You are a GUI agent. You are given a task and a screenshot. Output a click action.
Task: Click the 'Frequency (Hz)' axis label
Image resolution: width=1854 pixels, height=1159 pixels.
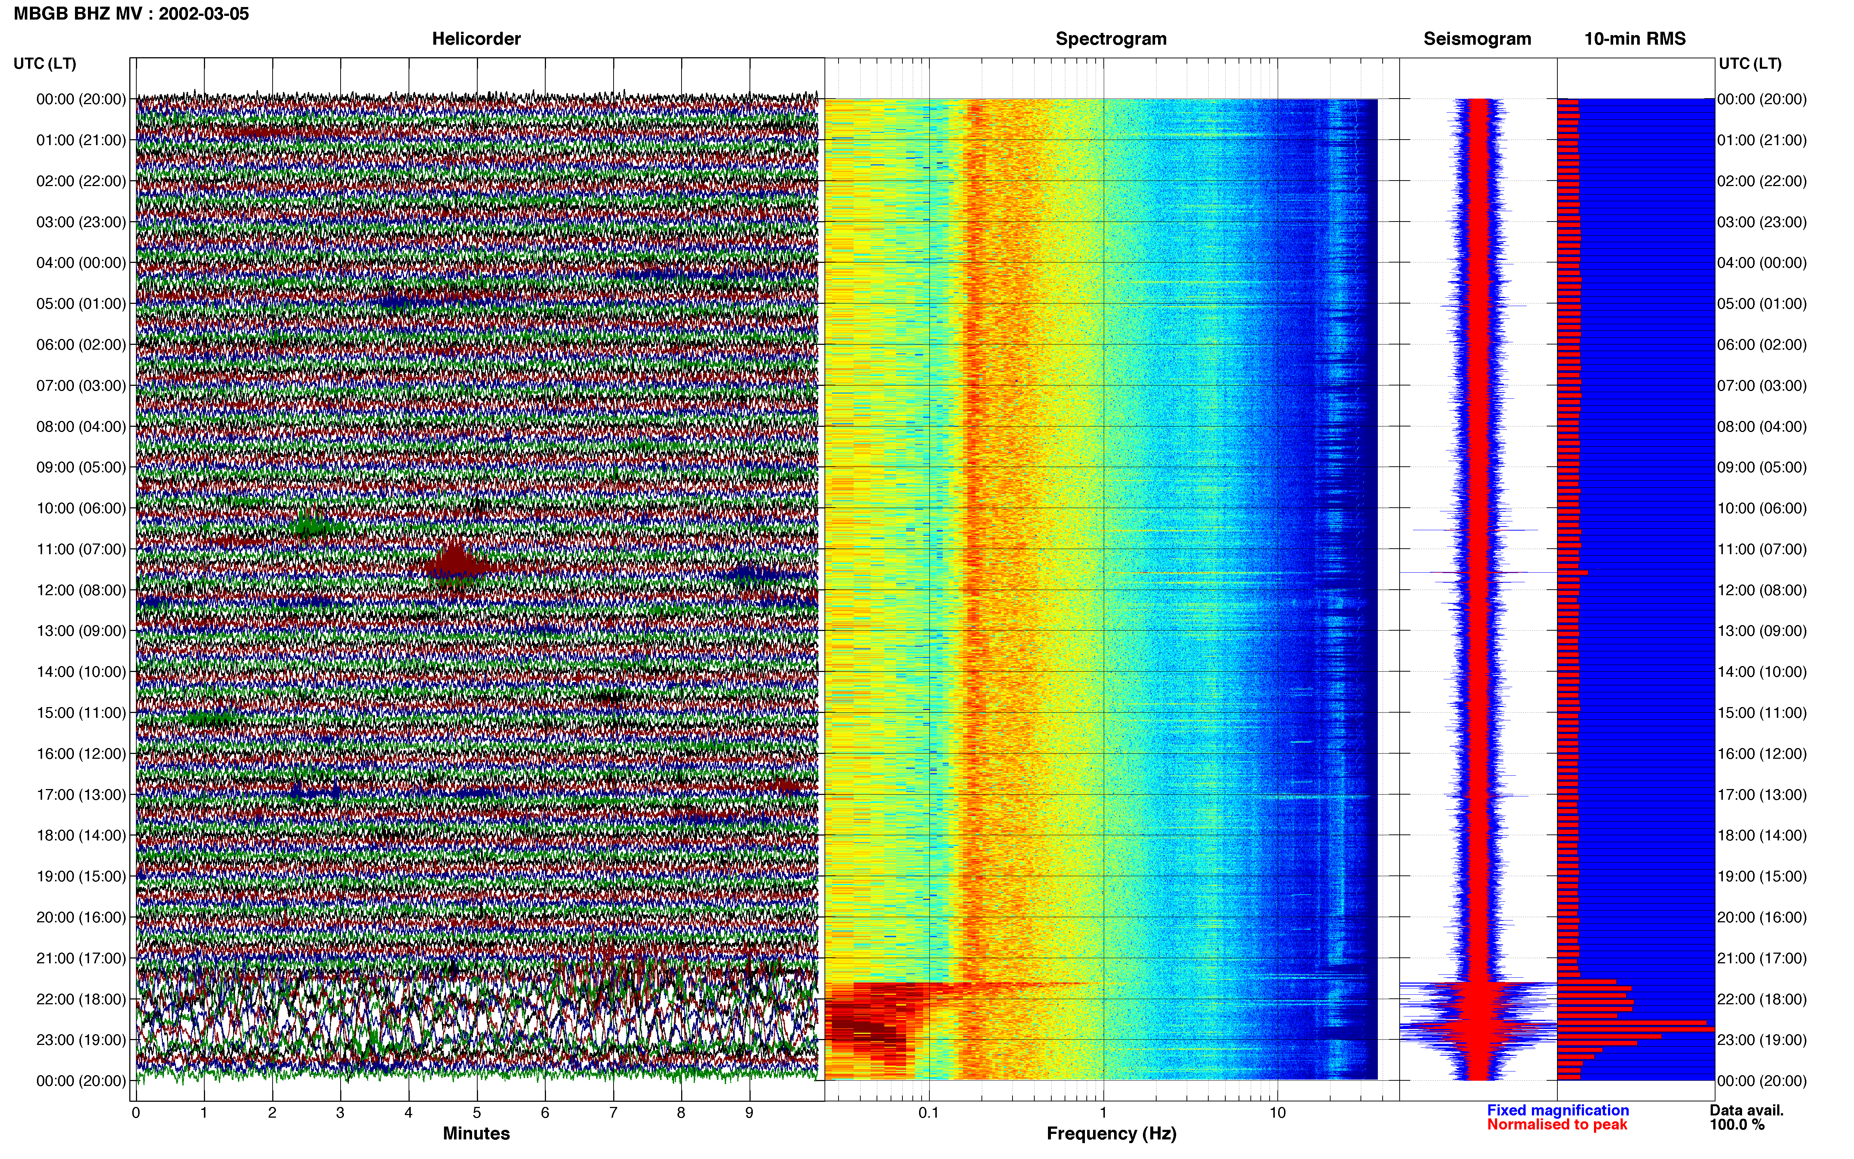point(1111,1134)
